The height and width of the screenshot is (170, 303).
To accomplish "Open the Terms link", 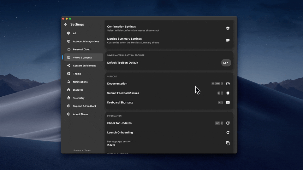I will coord(87,150).
